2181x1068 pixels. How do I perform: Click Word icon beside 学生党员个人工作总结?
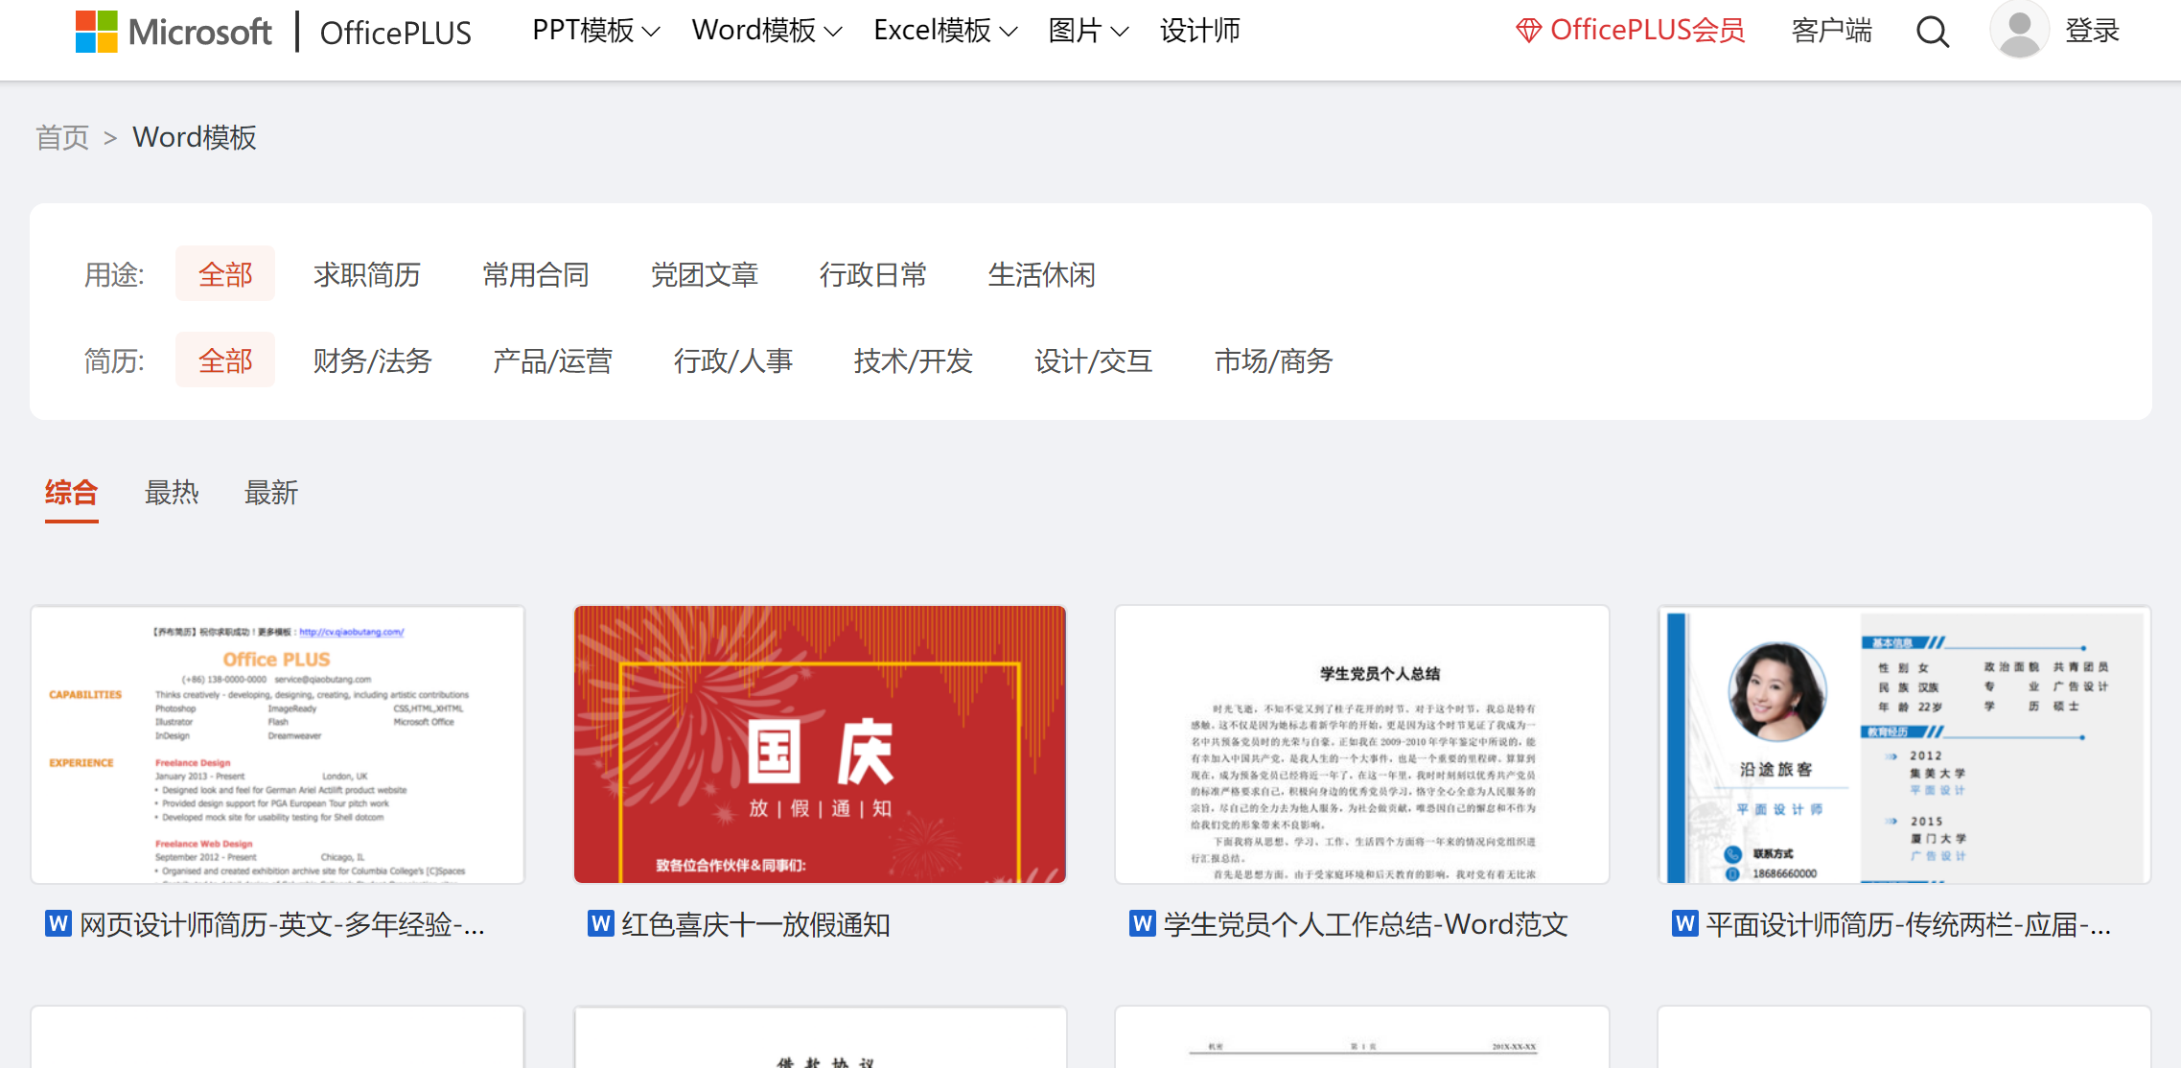coord(1142,923)
